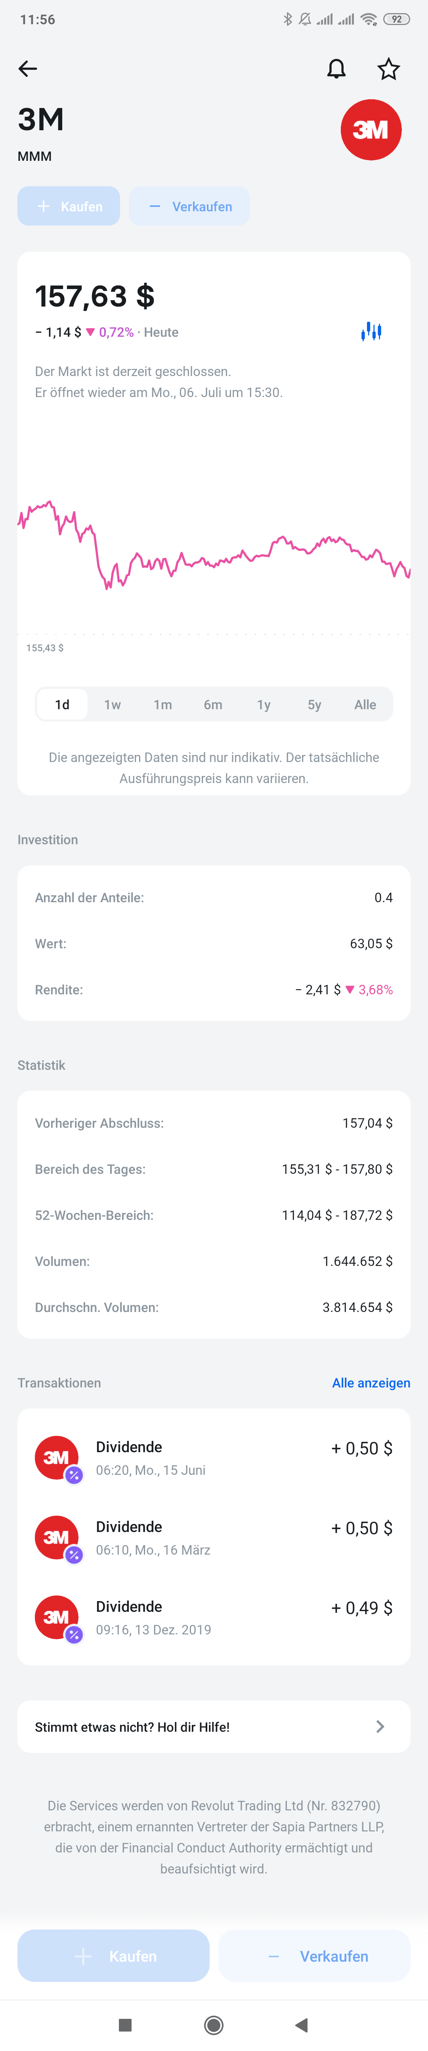Tap Android home navigation button
This screenshot has height=2051, width=428.
[x=214, y=2025]
